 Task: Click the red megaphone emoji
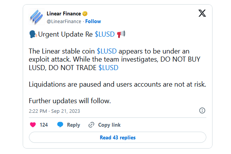pos(121,34)
